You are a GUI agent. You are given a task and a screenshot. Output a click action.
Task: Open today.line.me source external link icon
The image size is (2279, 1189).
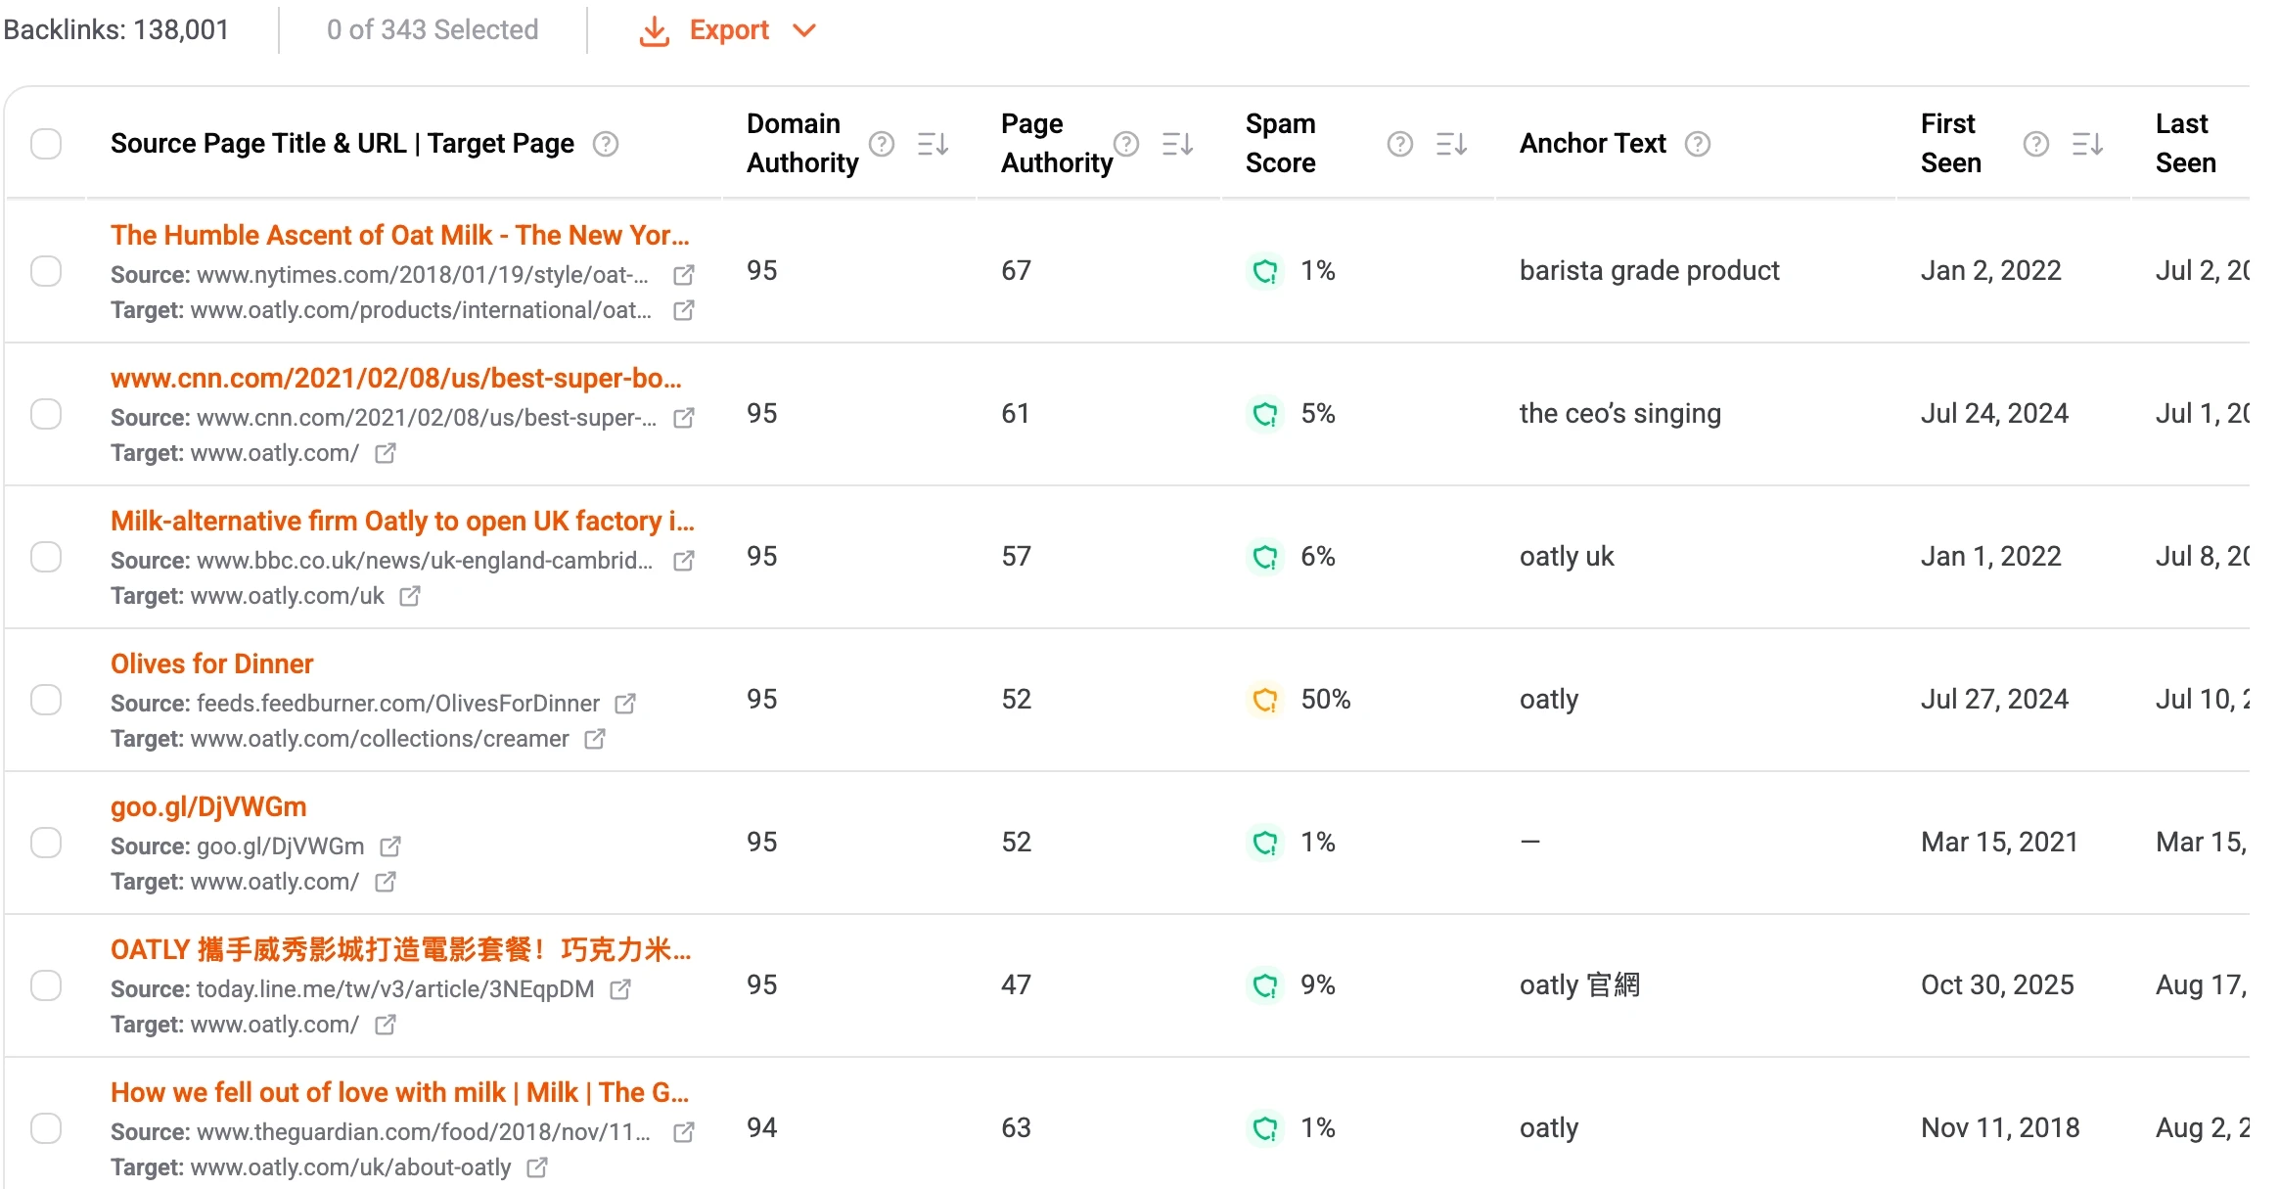tap(620, 989)
